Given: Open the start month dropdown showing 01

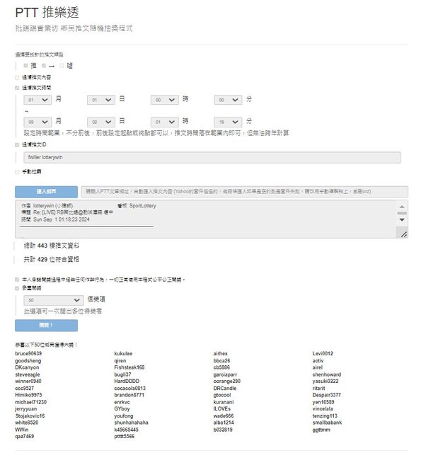Looking at the screenshot, I should [38, 101].
